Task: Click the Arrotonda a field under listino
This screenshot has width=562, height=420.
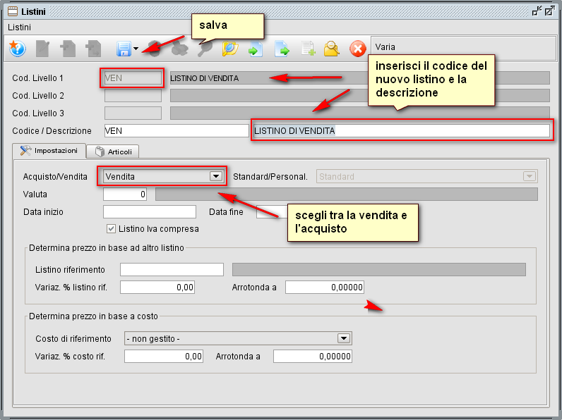Action: click(325, 288)
